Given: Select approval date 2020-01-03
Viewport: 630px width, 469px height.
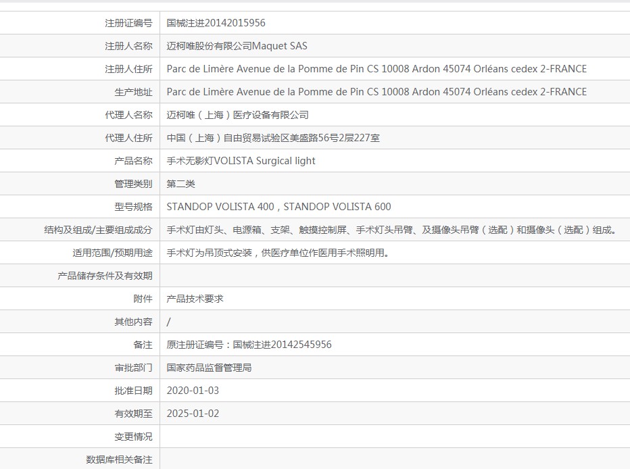Looking at the screenshot, I should click(x=193, y=391).
